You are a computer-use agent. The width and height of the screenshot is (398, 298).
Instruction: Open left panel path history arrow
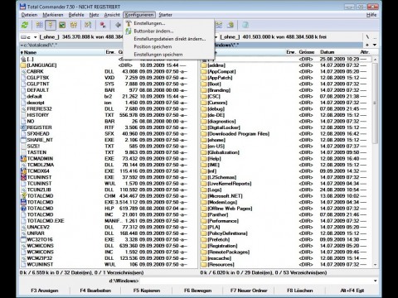click(x=22, y=45)
